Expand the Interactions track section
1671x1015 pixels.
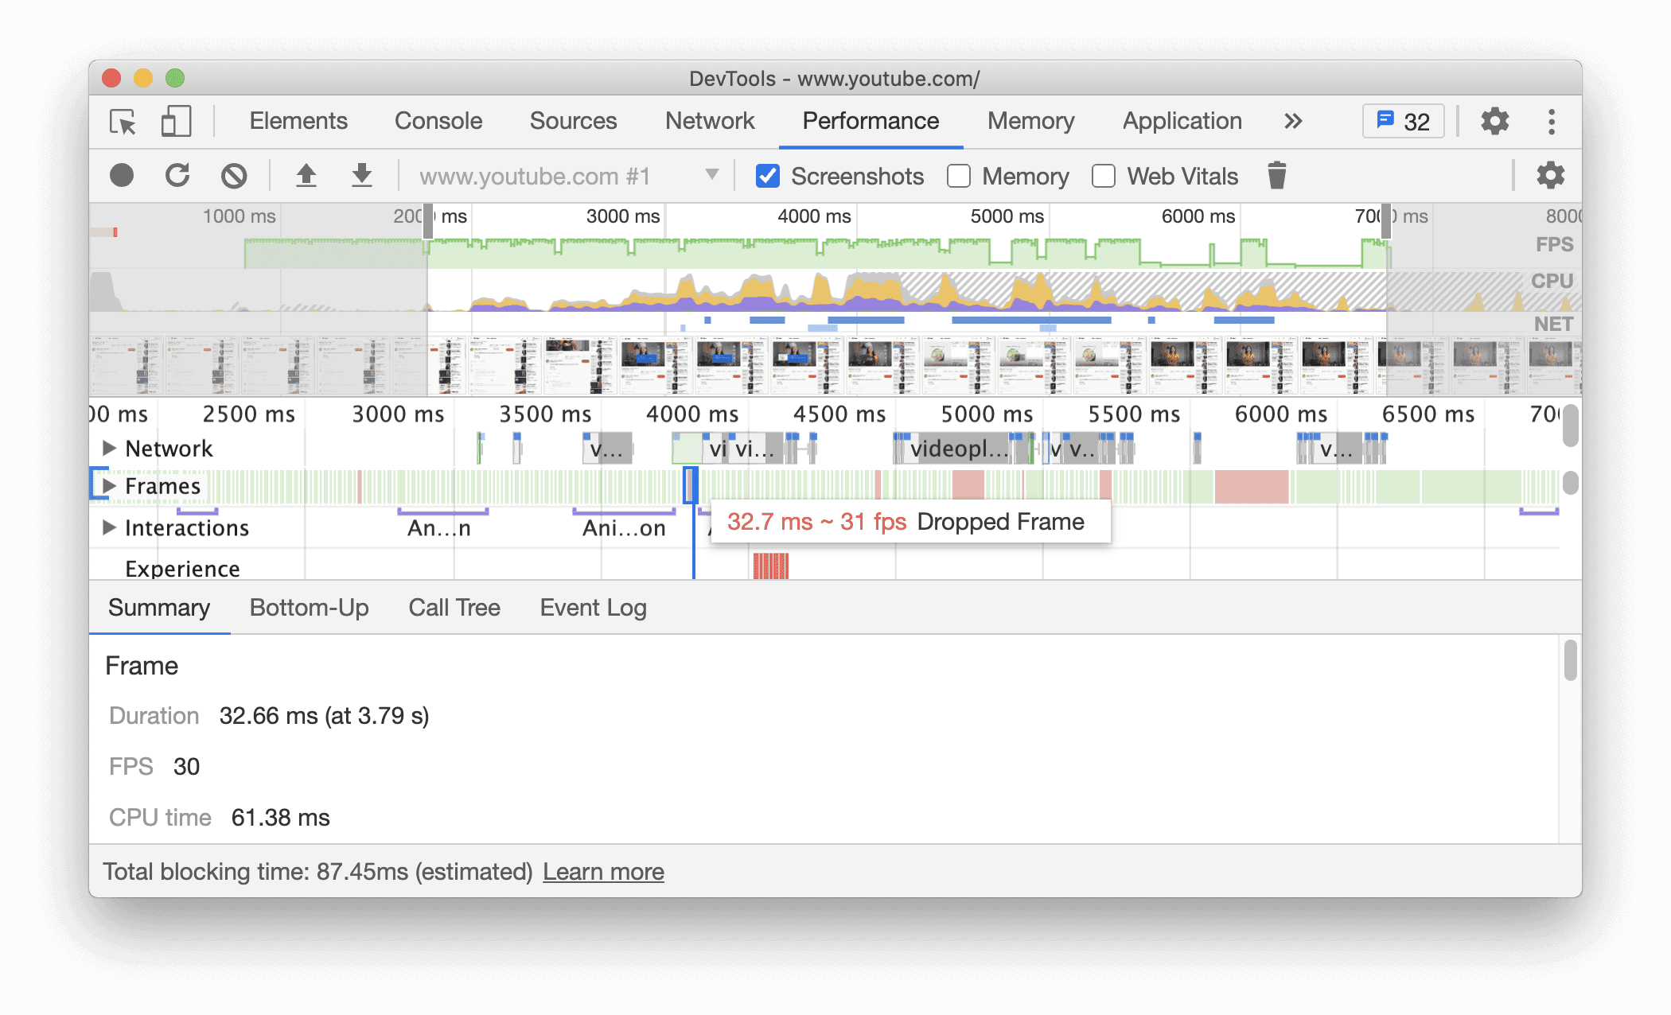pyautogui.click(x=107, y=526)
